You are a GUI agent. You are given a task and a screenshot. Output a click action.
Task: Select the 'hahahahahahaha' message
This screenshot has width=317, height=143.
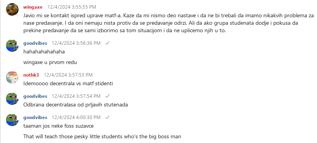(x=44, y=52)
